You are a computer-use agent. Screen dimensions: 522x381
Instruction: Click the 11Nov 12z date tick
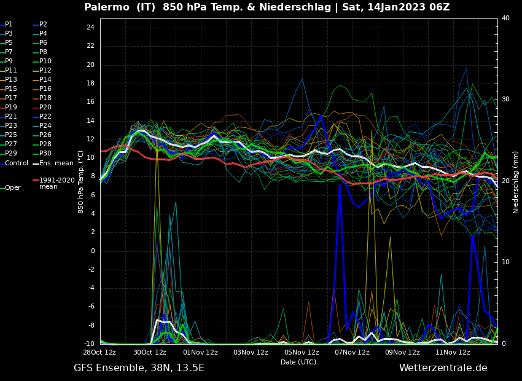pos(453,353)
